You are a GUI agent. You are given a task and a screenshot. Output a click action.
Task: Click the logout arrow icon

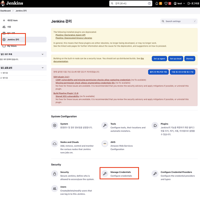point(189,3)
